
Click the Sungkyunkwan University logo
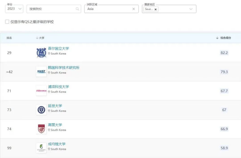41,148
